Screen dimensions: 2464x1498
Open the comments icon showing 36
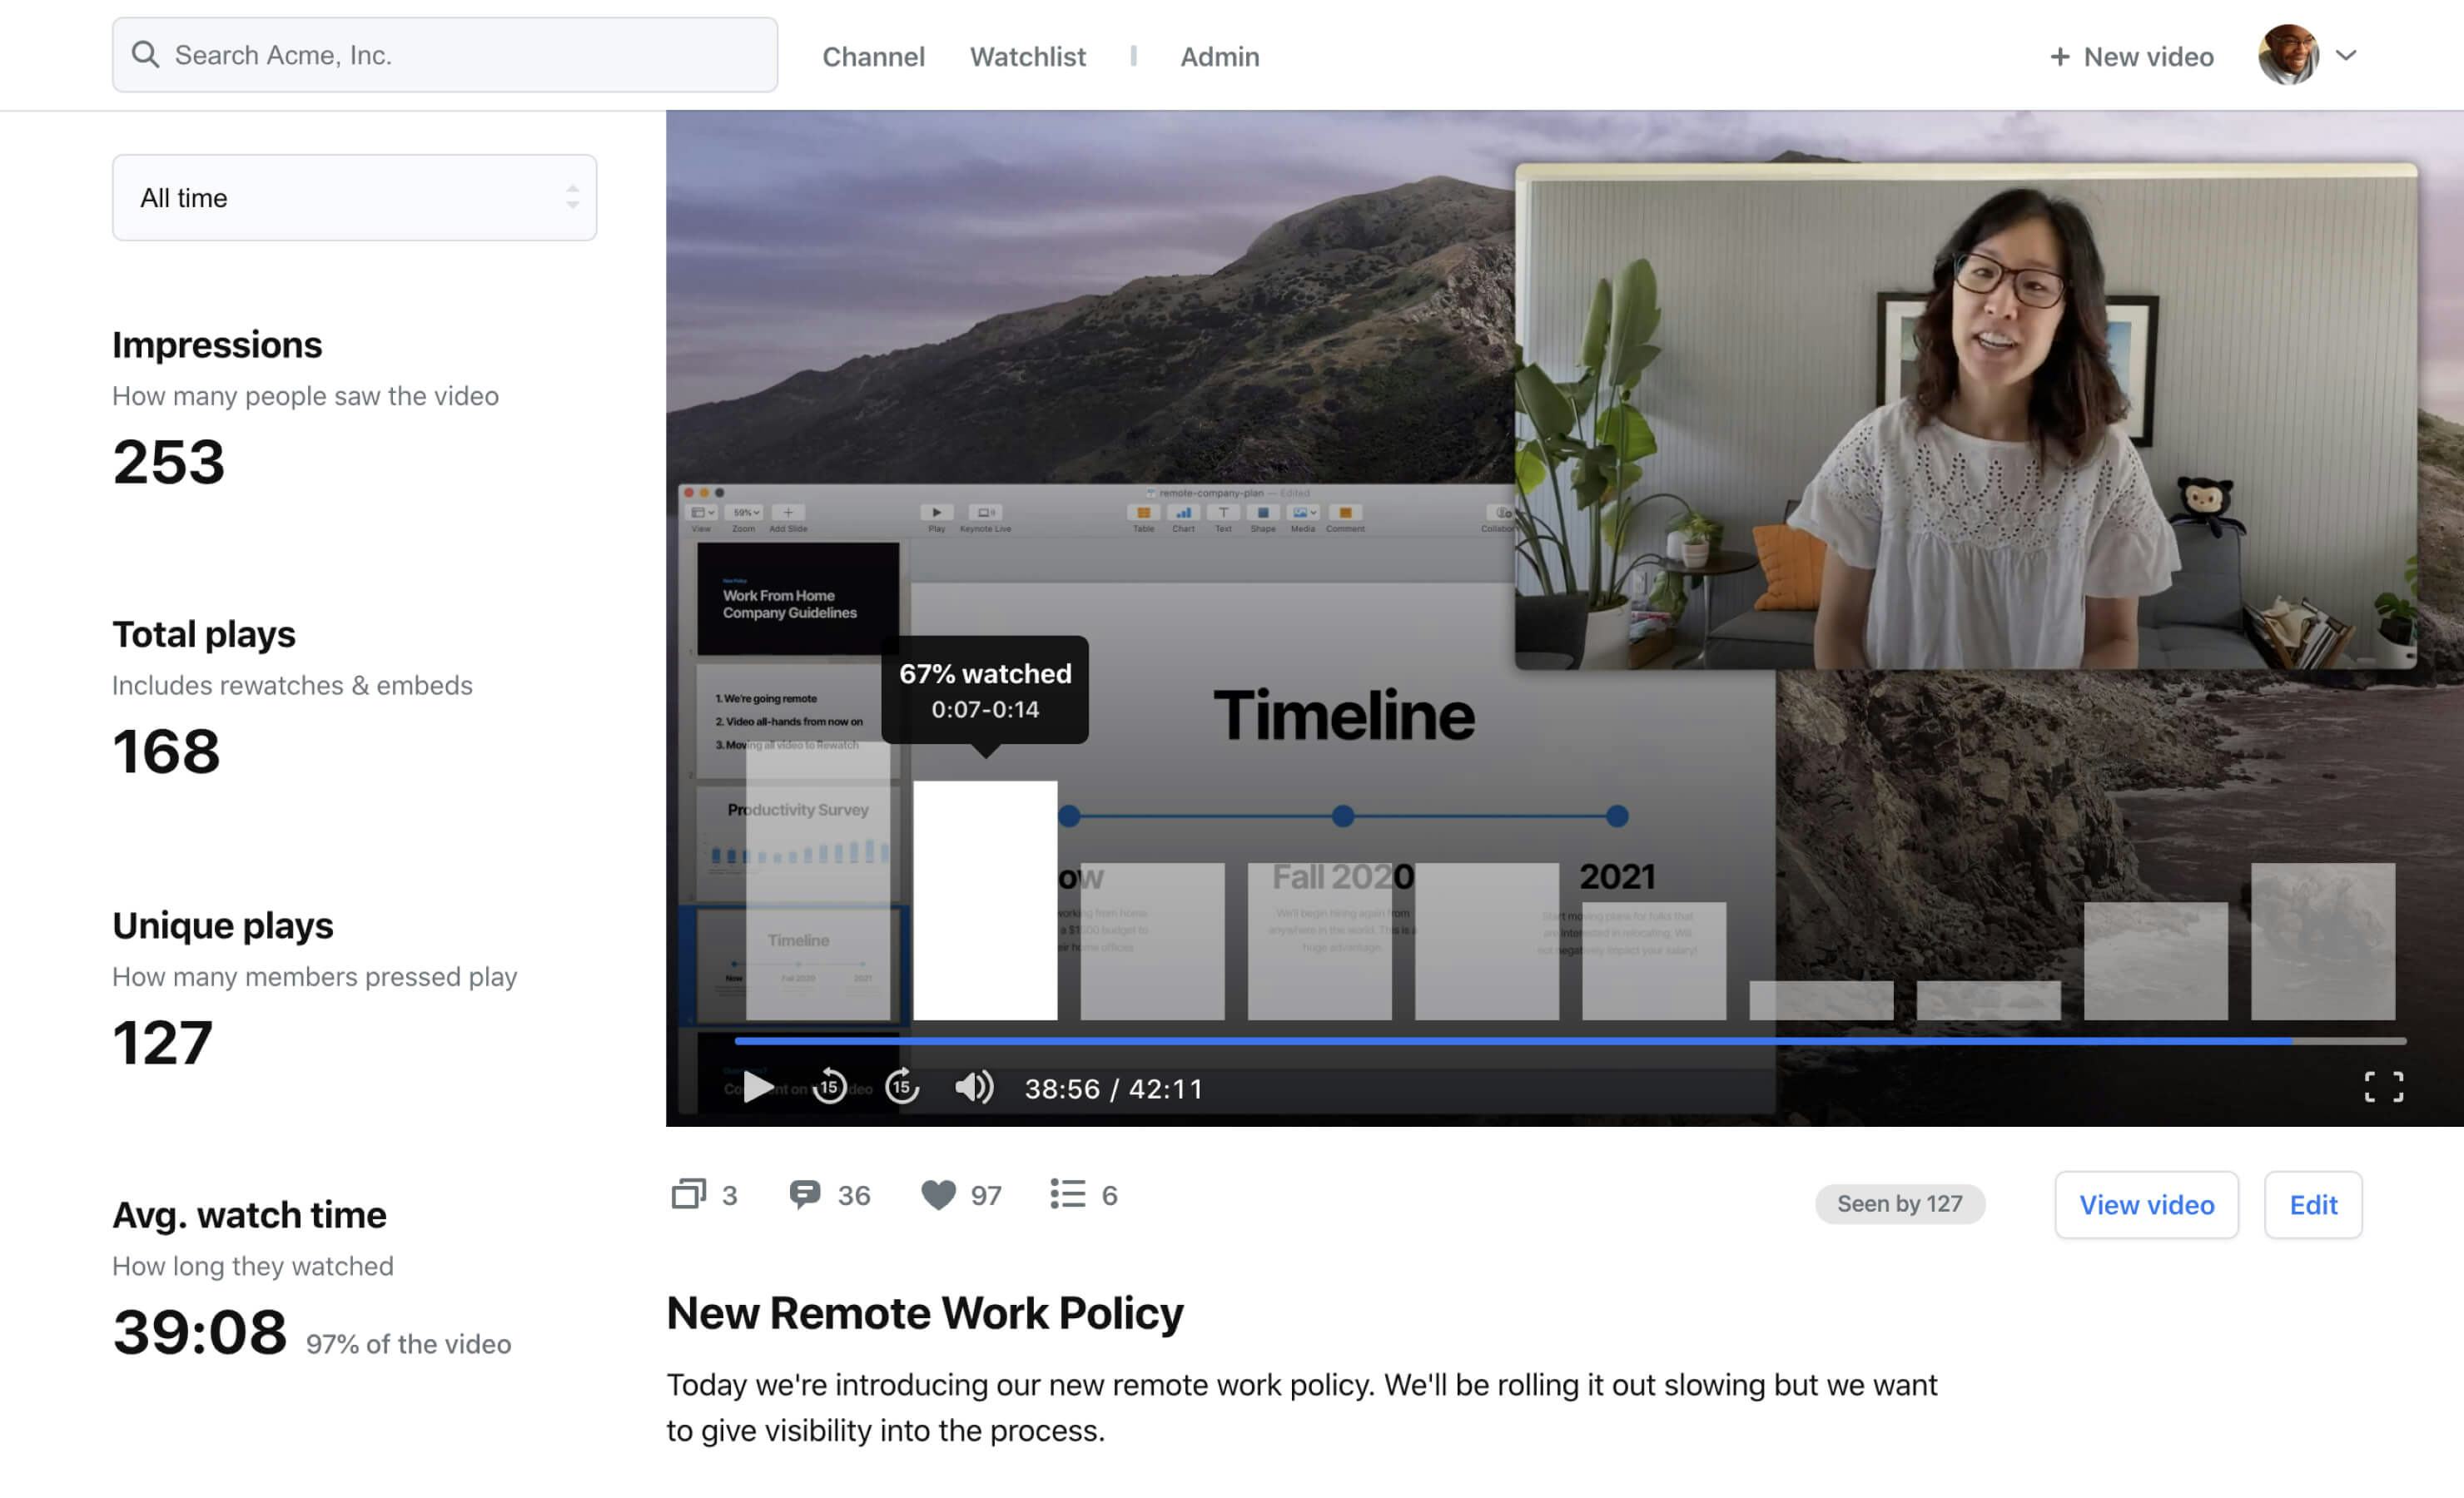click(805, 1194)
